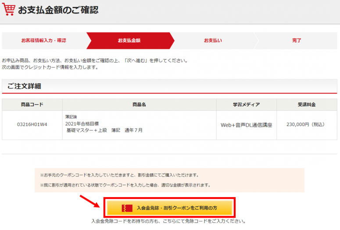Image resolution: width=340 pixels, height=230 pixels.
Task: Click the 商品名 column header
Action: tap(139, 105)
